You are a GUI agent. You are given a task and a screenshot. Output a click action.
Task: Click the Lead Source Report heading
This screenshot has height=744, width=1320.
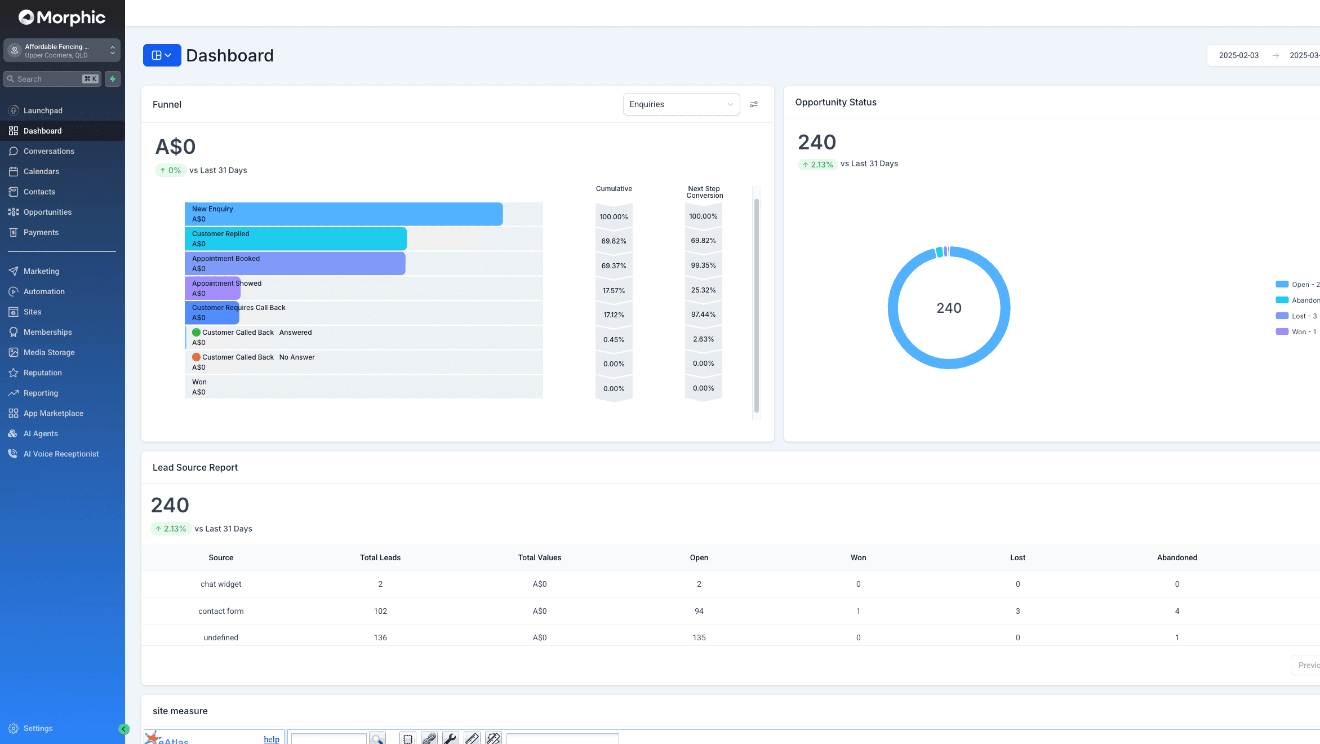[x=195, y=467]
